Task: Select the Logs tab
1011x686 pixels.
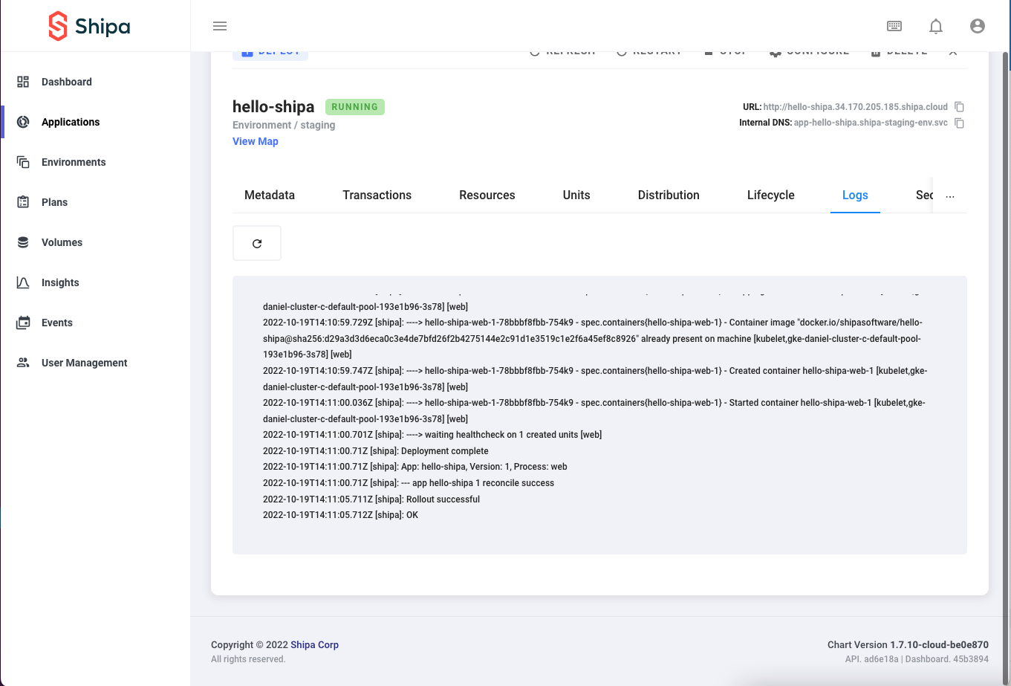Action: coord(855,195)
